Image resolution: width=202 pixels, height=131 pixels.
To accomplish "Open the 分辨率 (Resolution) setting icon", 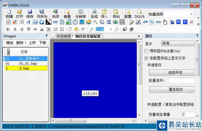I will 81,14.
